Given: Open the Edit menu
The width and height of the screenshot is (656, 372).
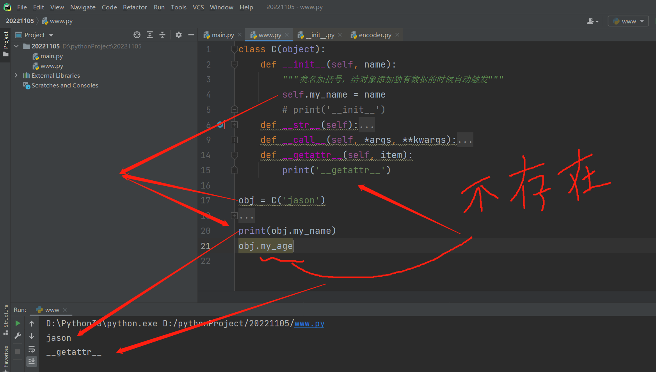Looking at the screenshot, I should point(39,7).
